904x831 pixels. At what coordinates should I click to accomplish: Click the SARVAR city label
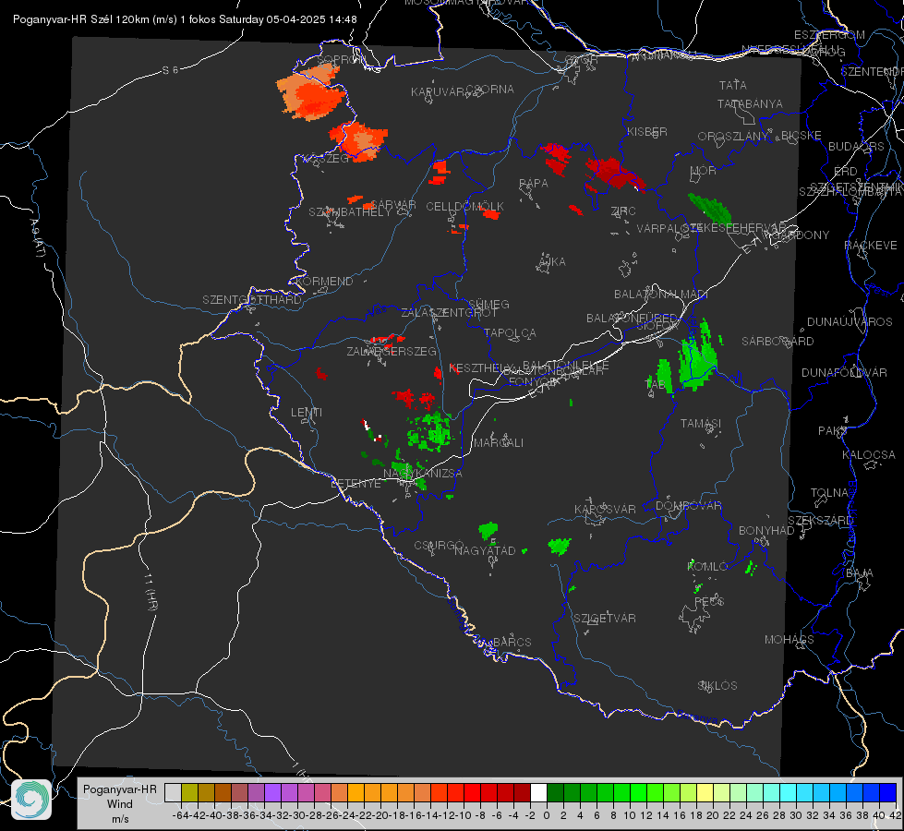pyautogui.click(x=393, y=205)
